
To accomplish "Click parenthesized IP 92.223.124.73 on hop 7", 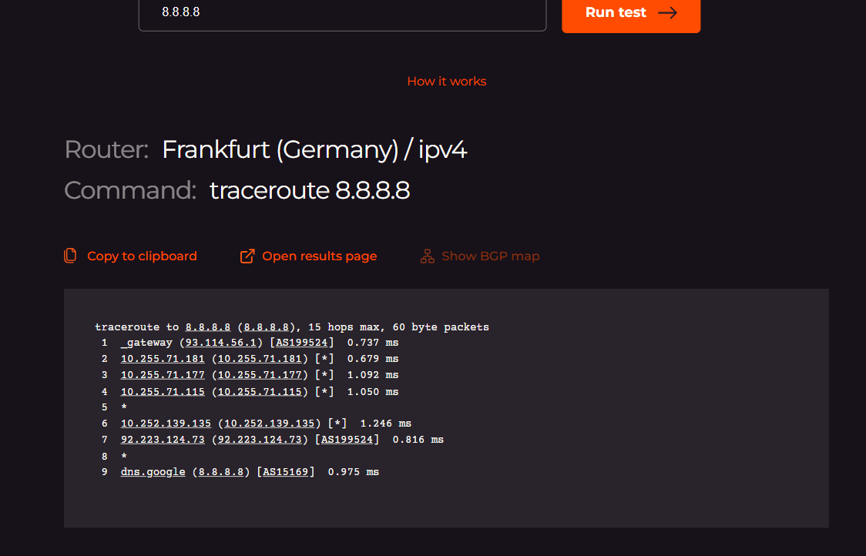I will pyautogui.click(x=260, y=440).
